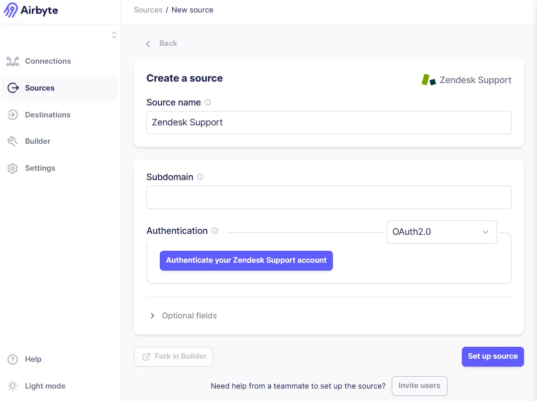Show the Authentication info tooltip icon
Image resolution: width=537 pixels, height=401 pixels.
(215, 230)
